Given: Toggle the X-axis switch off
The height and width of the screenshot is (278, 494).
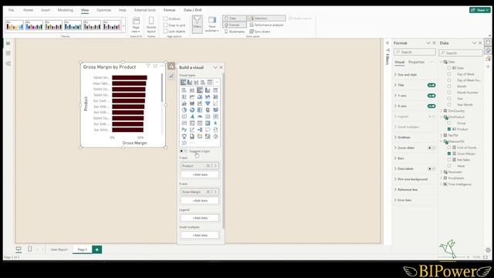Looking at the screenshot, I should [431, 106].
